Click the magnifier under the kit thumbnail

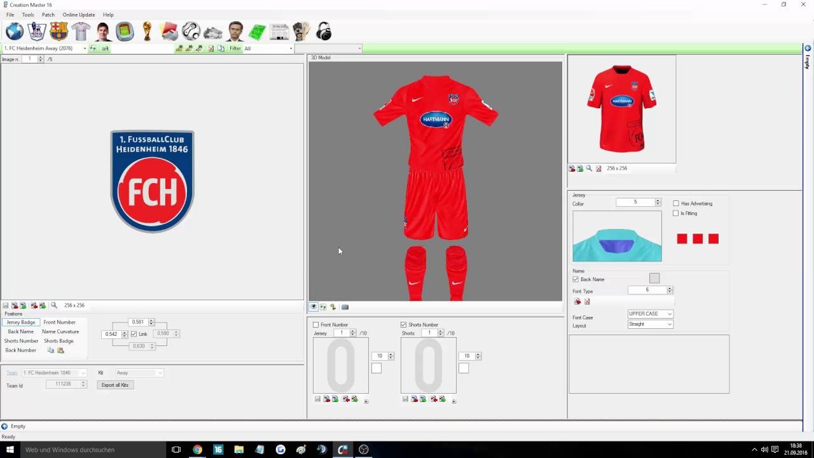click(x=589, y=169)
